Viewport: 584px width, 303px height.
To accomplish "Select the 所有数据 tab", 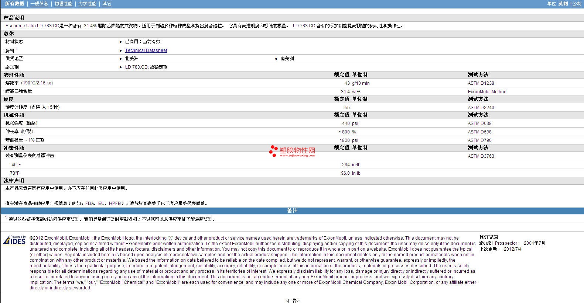I will click(14, 4).
